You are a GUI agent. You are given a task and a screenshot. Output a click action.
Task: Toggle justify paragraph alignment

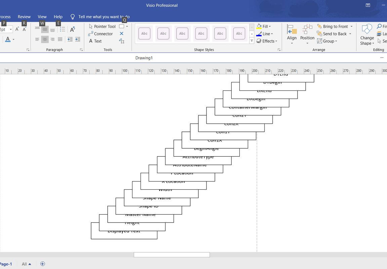coord(60,39)
